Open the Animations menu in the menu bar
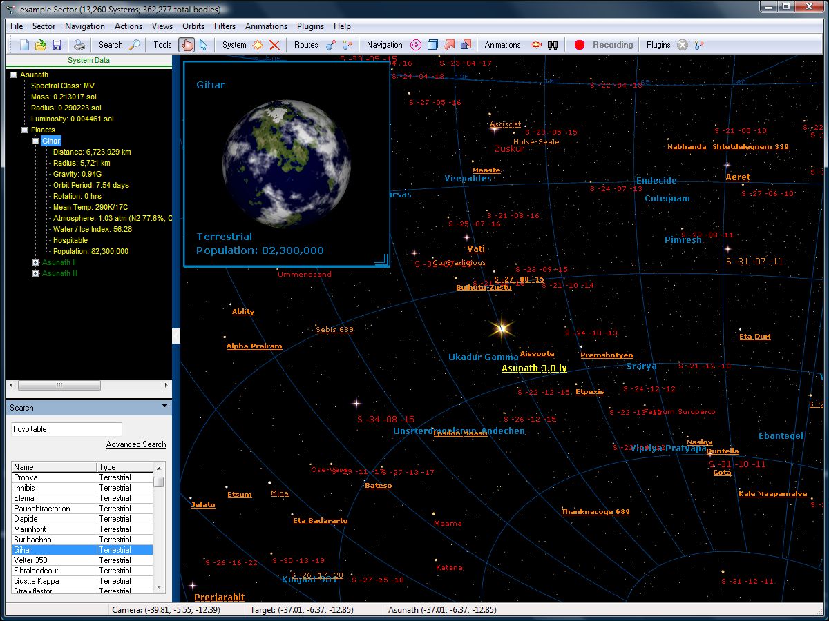829x621 pixels. pos(266,26)
